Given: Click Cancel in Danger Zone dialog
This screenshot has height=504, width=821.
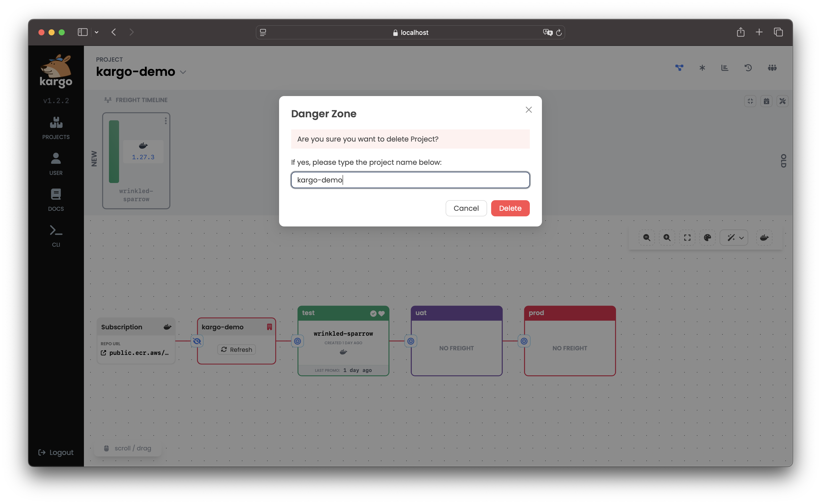Looking at the screenshot, I should coord(466,208).
